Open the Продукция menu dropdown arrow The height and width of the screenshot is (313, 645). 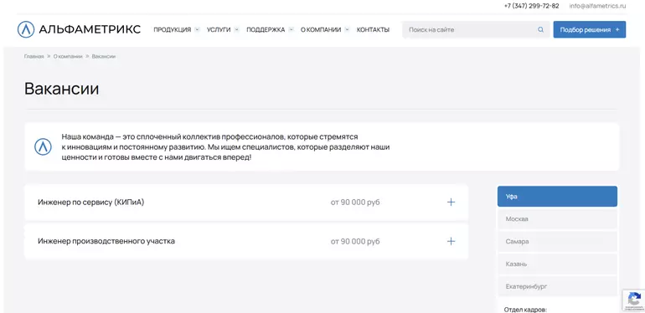(197, 29)
